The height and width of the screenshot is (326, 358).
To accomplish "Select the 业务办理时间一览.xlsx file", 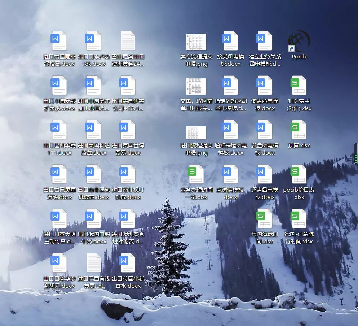I will tap(196, 175).
